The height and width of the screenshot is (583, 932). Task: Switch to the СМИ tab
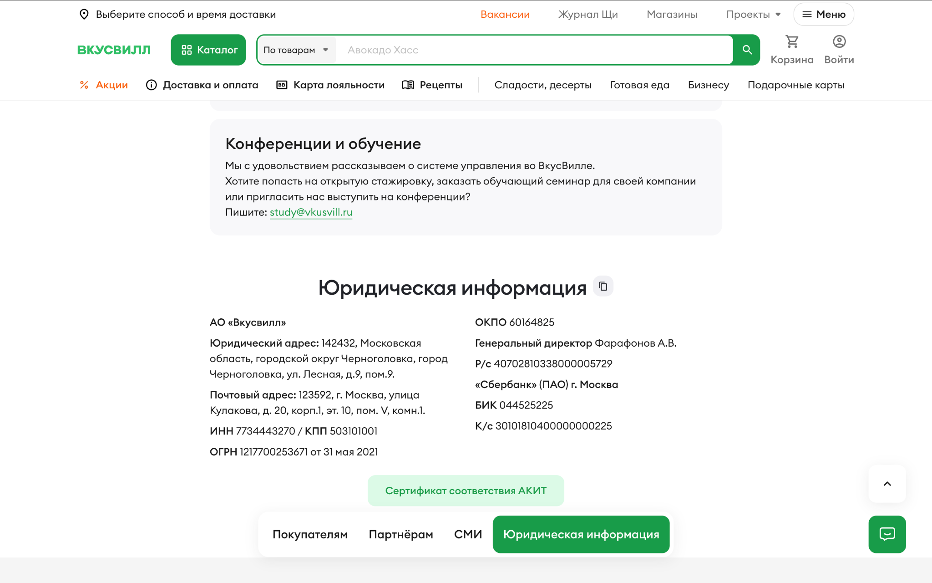point(468,534)
